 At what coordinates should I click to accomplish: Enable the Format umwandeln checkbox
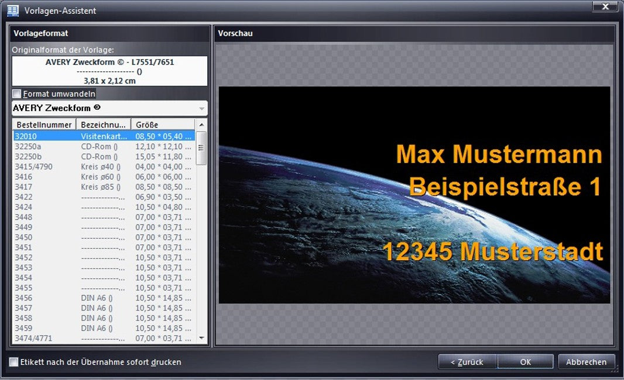tap(17, 94)
